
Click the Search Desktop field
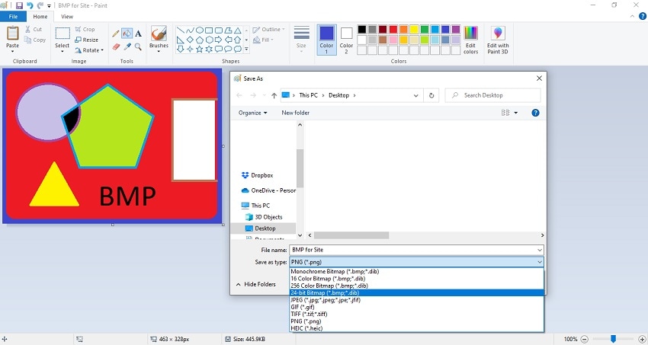[x=492, y=95]
